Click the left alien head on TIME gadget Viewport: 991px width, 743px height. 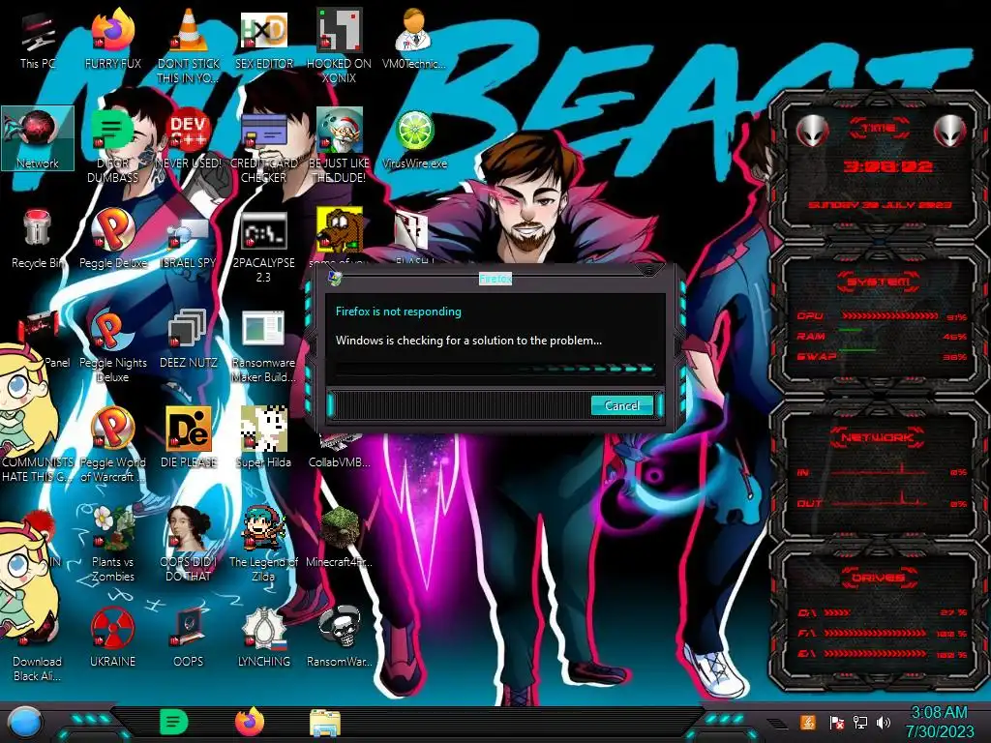812,132
